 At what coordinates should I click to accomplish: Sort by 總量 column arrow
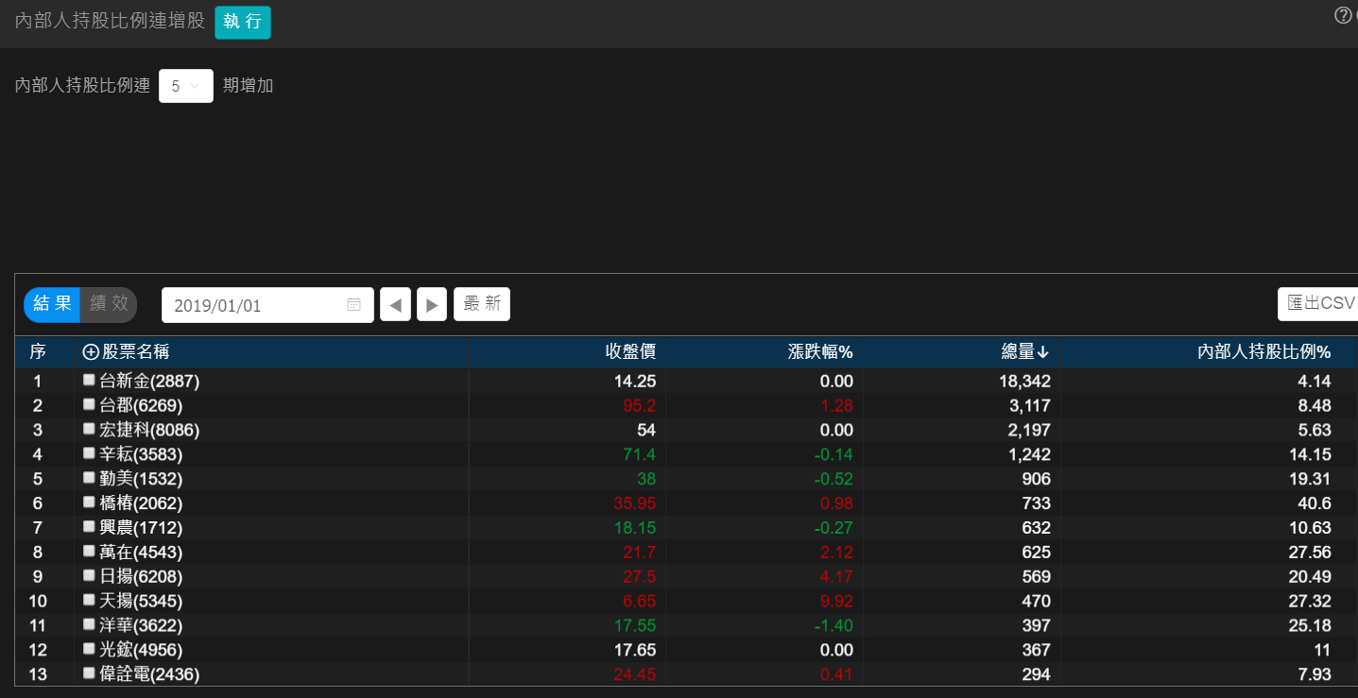(1043, 352)
